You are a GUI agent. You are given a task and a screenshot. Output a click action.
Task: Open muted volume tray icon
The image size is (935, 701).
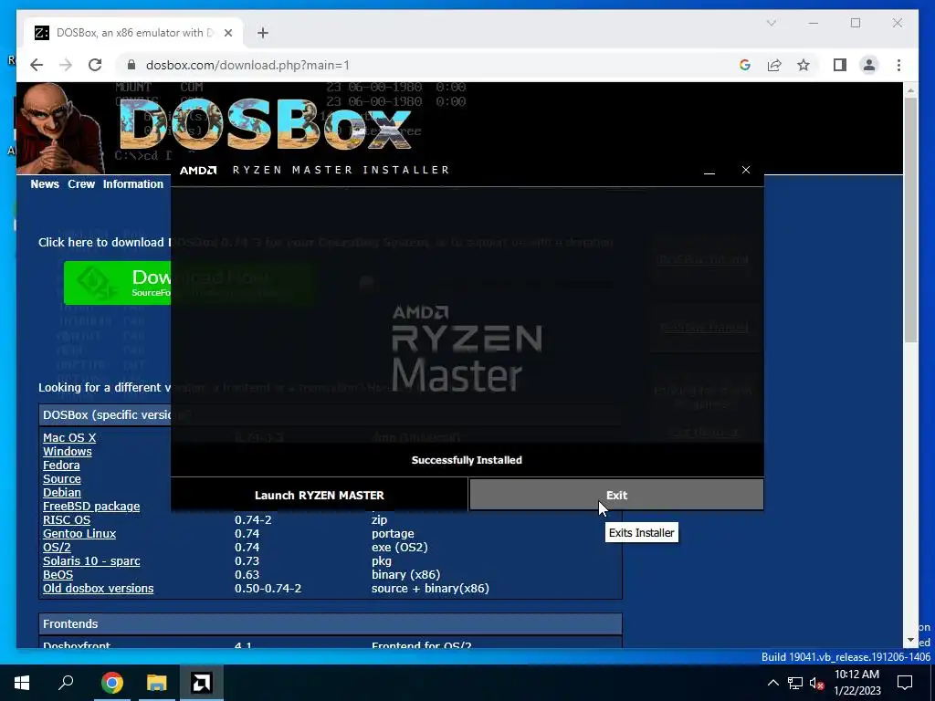(816, 683)
